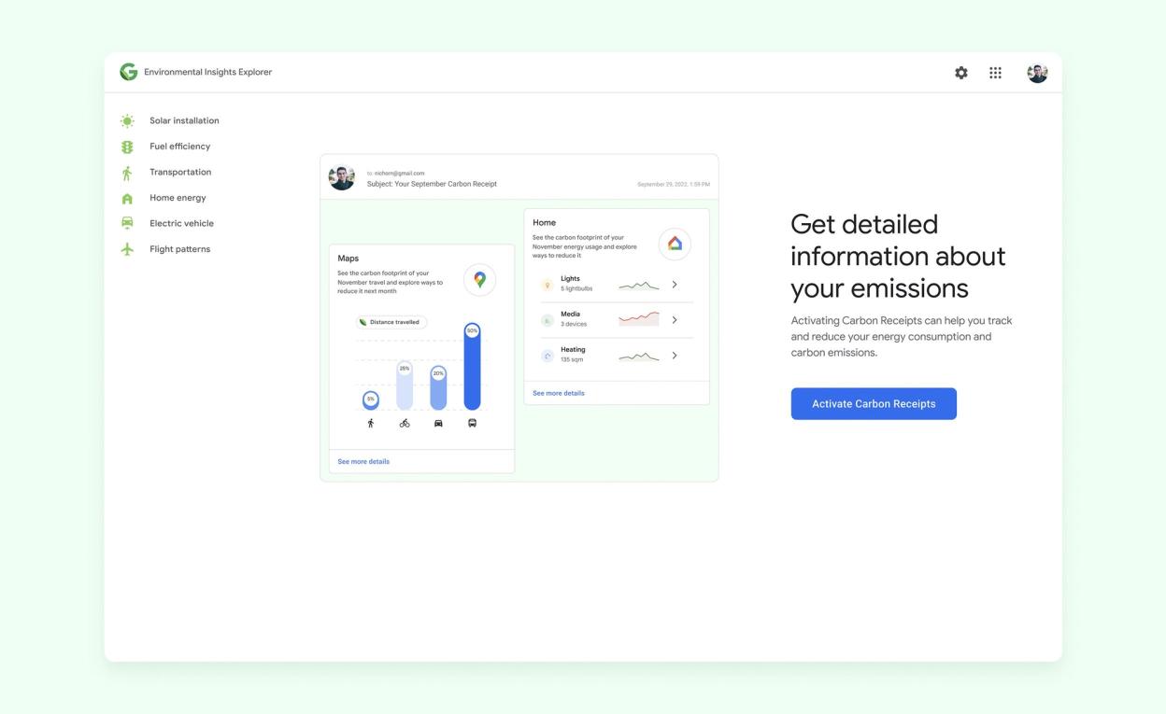
Task: Select the bus icon under the chart
Action: tap(472, 423)
